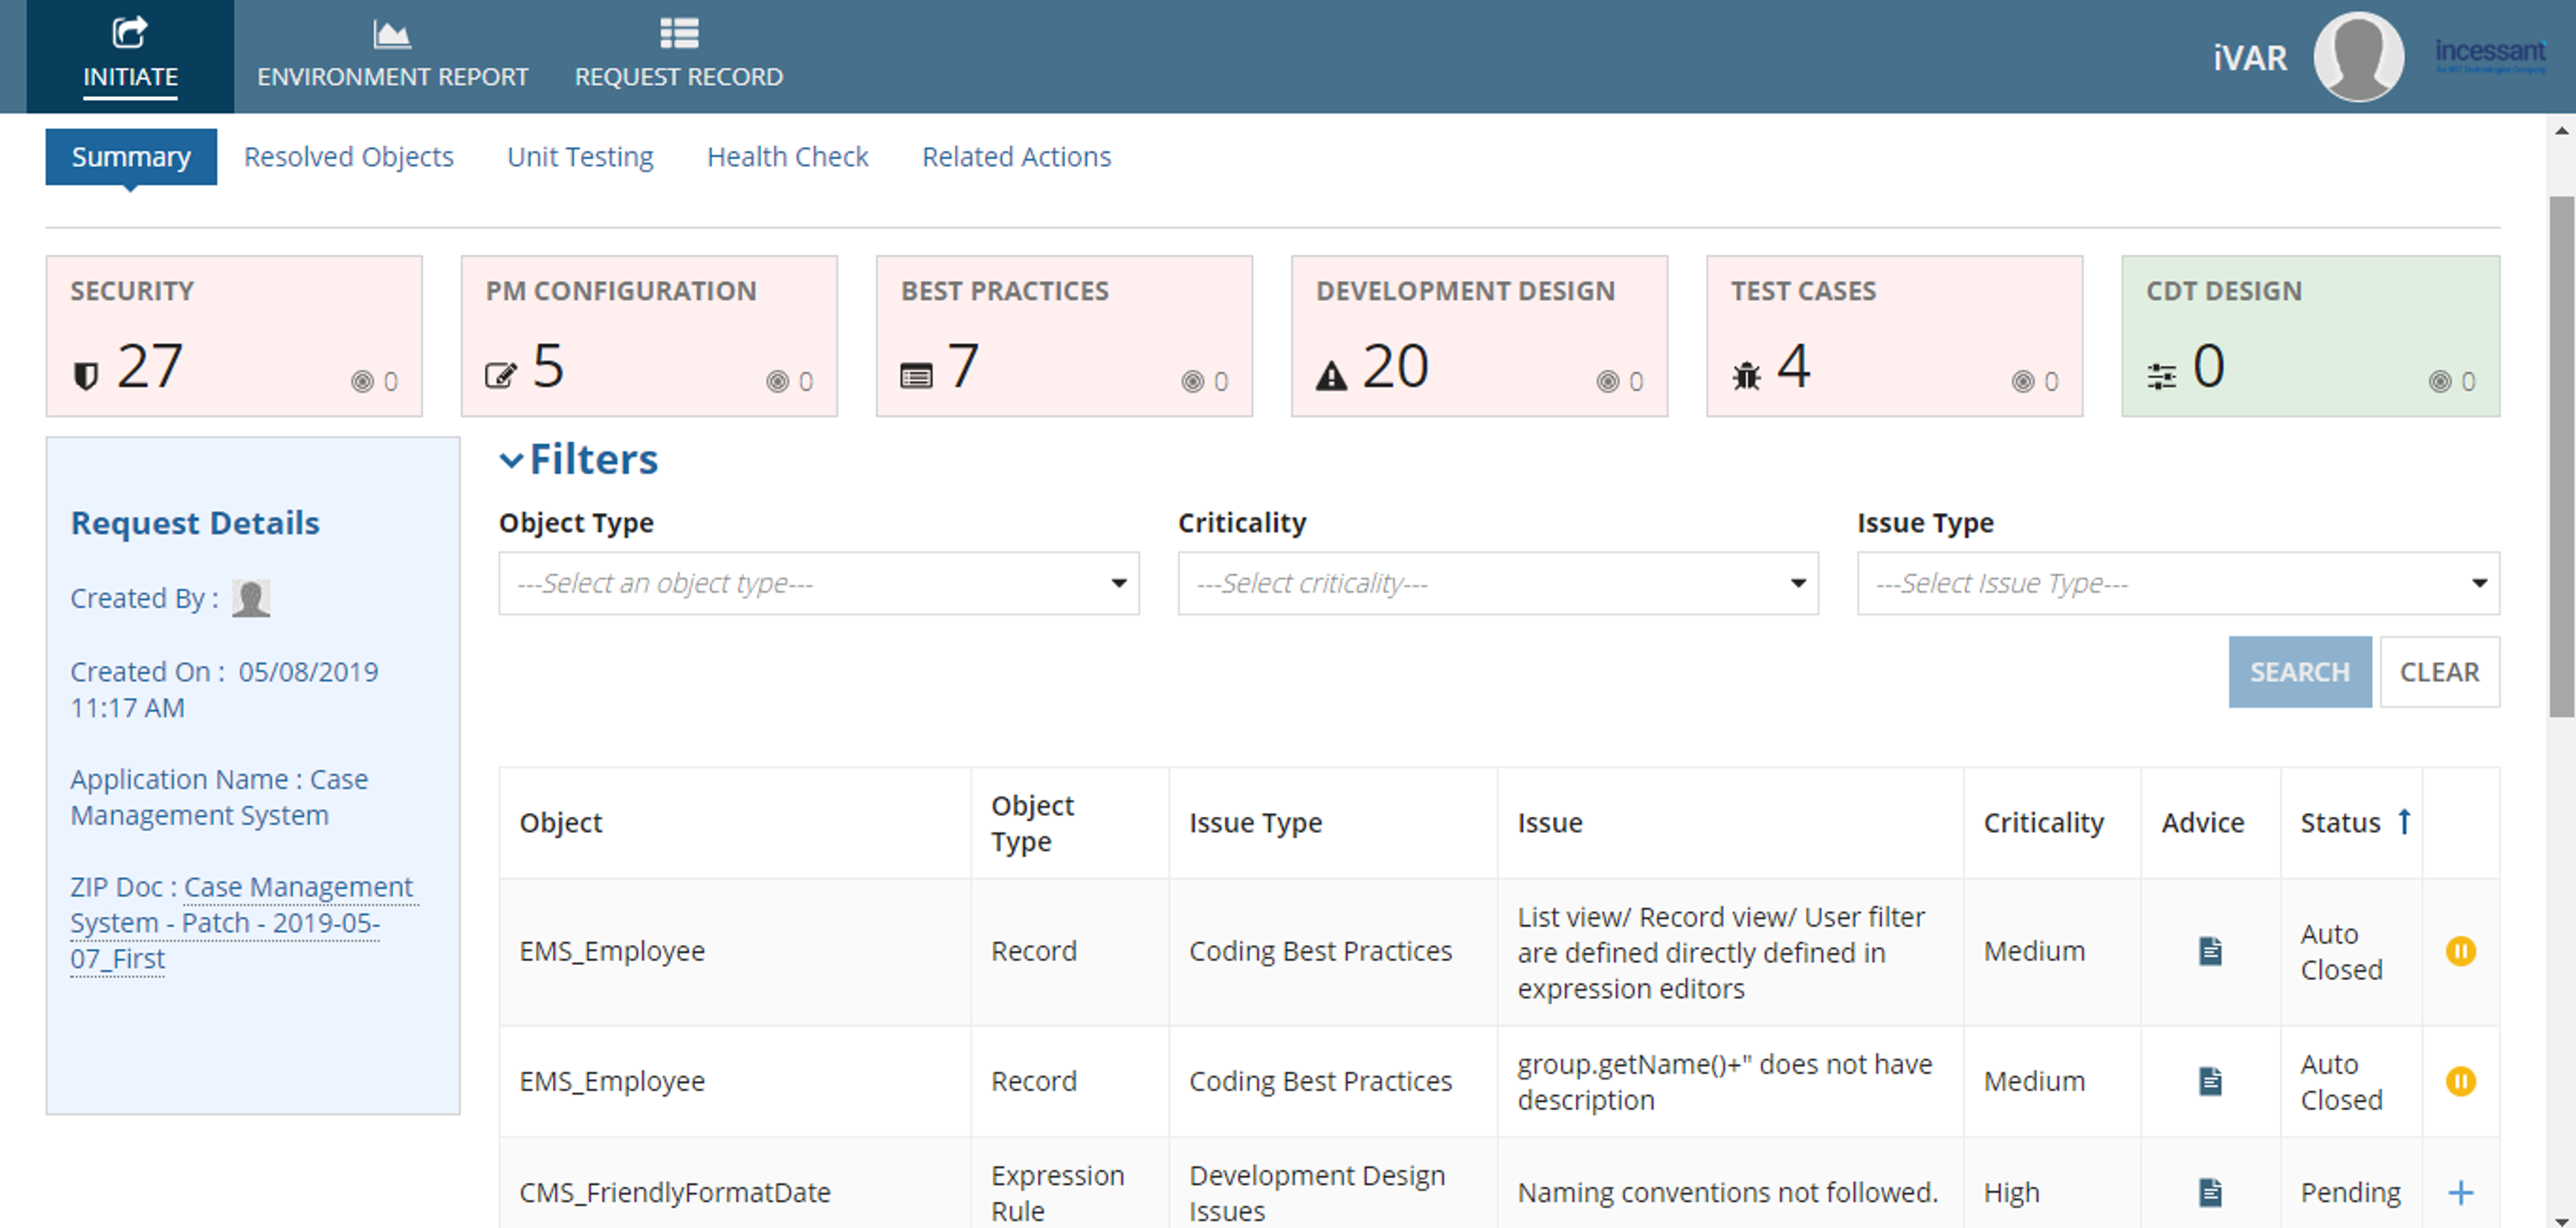Switch to the Resolved Objects tab

[x=348, y=157]
